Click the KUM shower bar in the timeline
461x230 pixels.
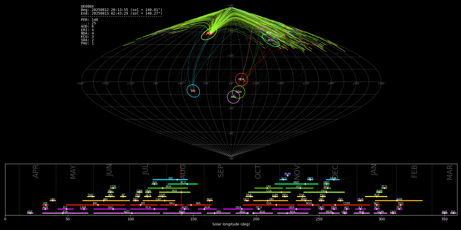288,176
